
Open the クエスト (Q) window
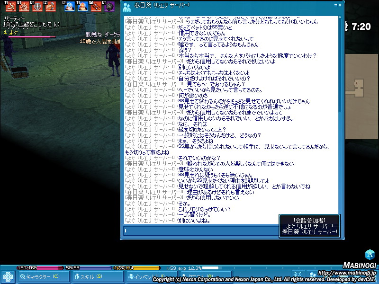click(x=205, y=277)
